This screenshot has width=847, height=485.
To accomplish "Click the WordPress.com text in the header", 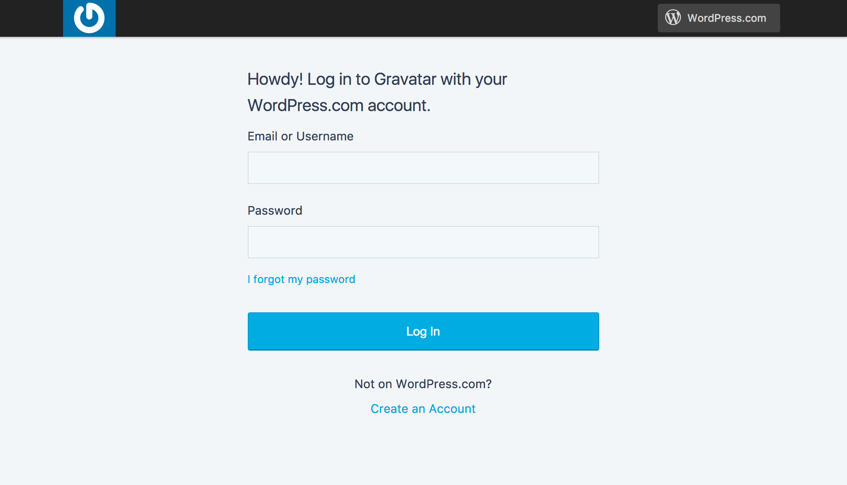I will [x=726, y=18].
